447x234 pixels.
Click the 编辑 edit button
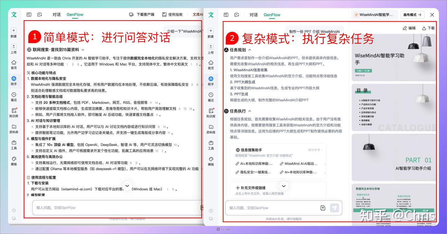[409, 28]
